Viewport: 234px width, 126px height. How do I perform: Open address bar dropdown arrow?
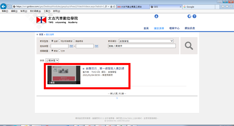[109, 6]
